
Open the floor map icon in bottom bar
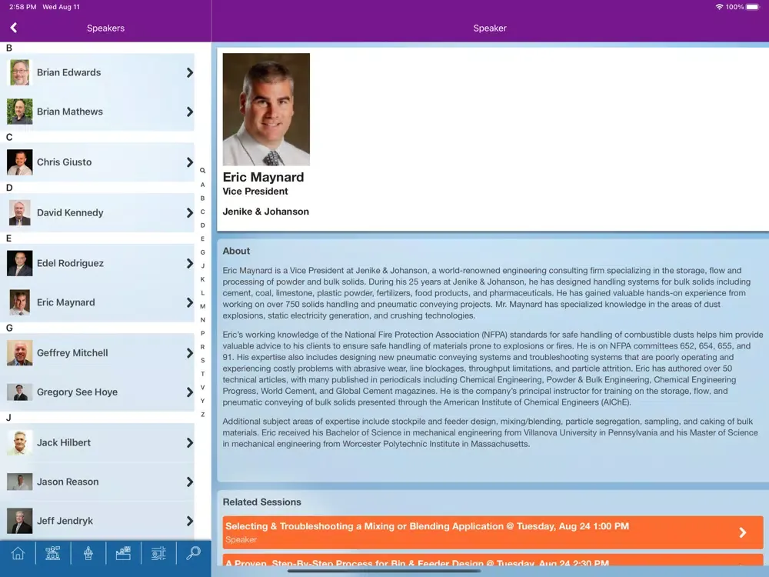point(158,553)
